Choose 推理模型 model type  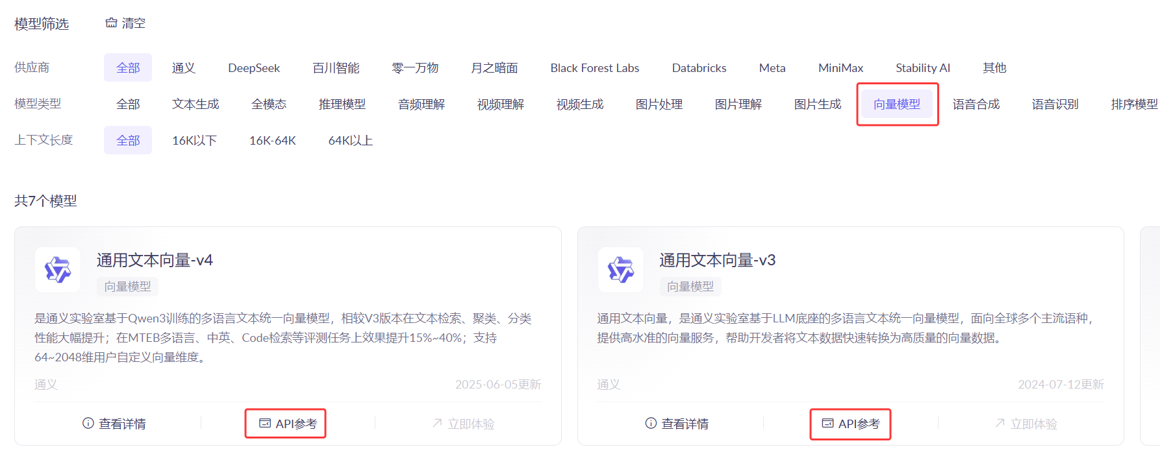click(x=342, y=104)
